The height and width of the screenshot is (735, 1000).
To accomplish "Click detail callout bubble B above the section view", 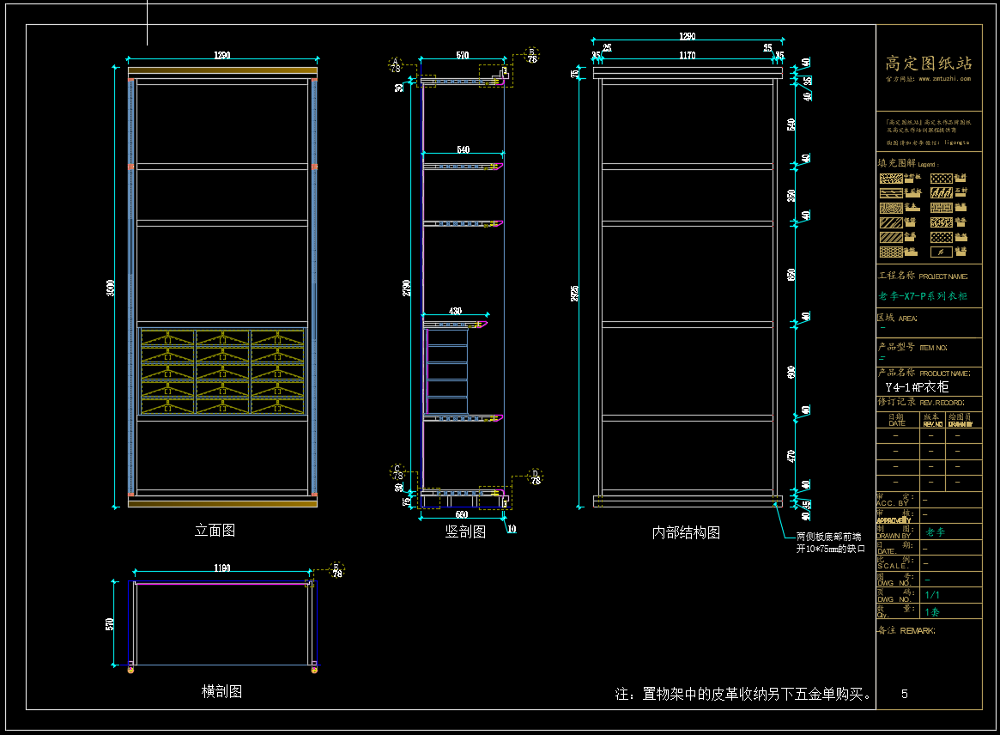I will coord(532,55).
